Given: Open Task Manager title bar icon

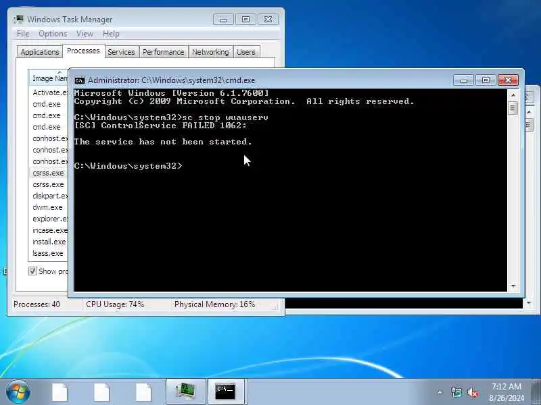Looking at the screenshot, I should click(x=19, y=20).
